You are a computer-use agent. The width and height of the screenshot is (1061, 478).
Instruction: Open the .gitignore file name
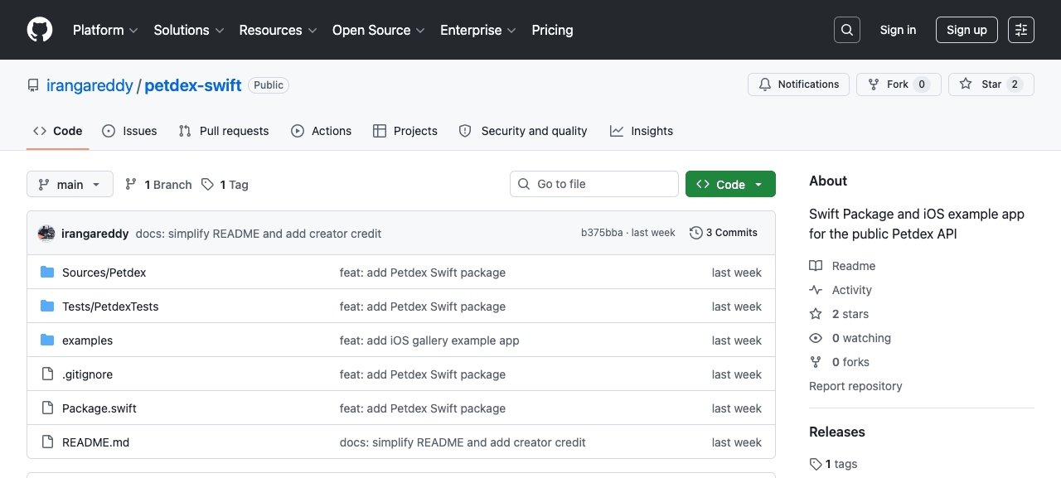click(87, 374)
